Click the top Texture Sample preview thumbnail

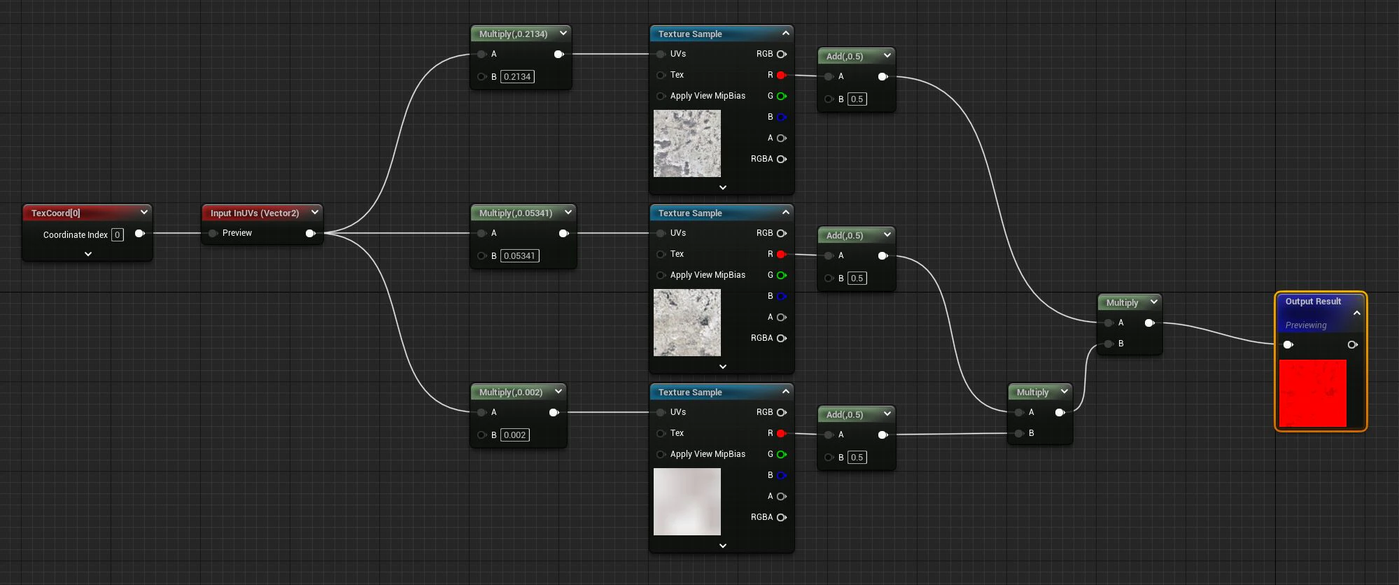687,143
